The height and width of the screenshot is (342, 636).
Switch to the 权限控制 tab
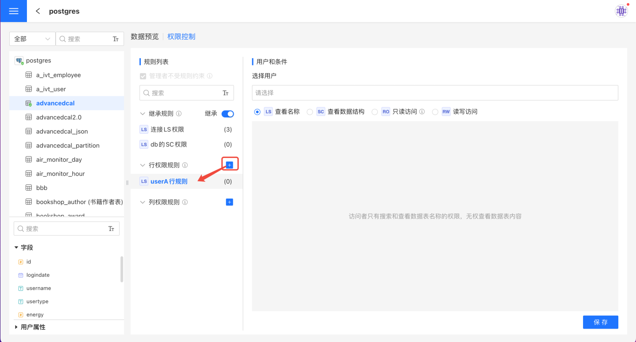tap(181, 37)
